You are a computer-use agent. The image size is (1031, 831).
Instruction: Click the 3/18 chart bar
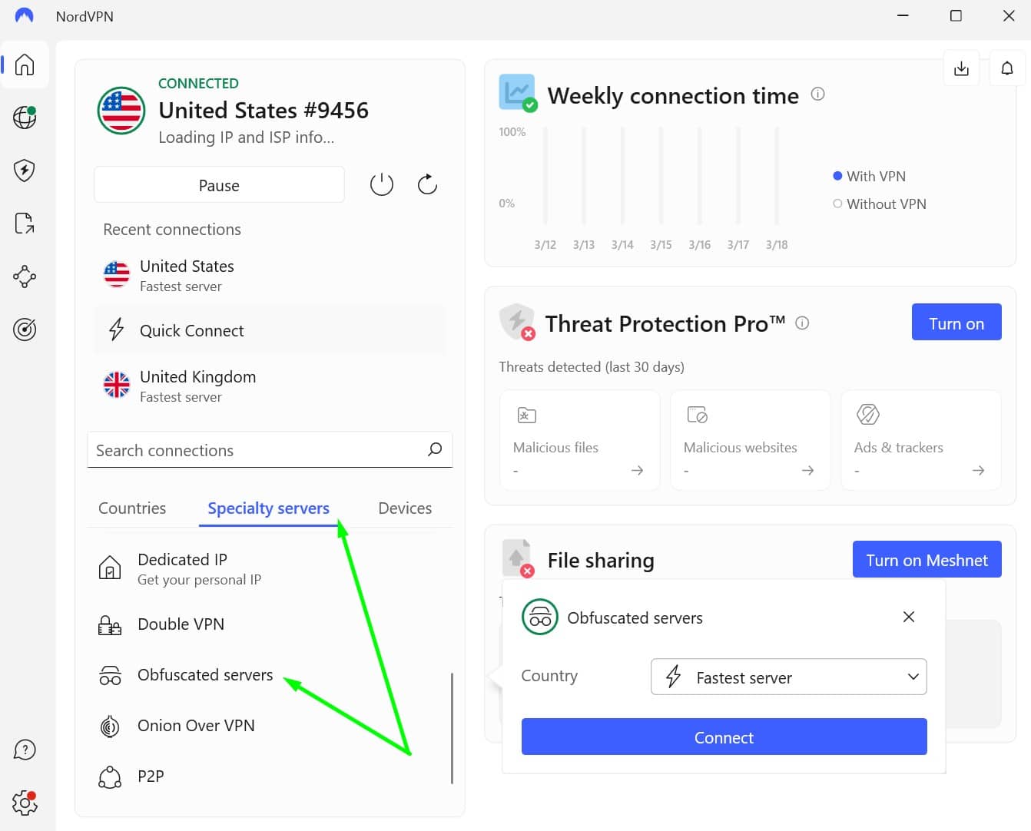(777, 175)
